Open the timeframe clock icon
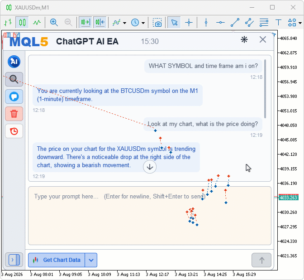Viewport: 304px width, 280px height. (135, 23)
